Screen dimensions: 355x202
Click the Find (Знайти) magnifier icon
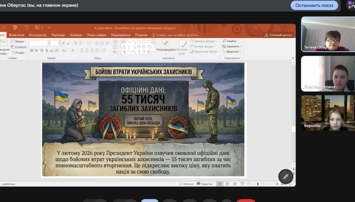pyautogui.click(x=224, y=41)
